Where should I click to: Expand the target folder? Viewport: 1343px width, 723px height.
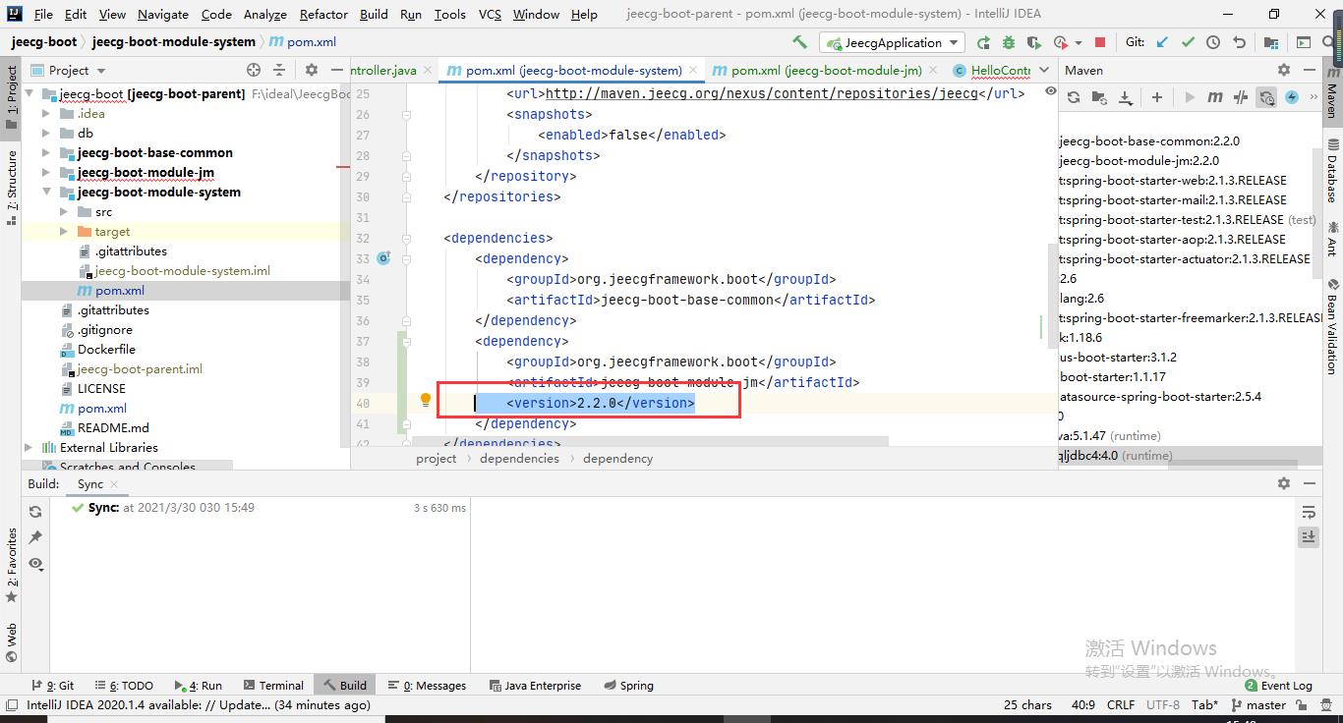[x=64, y=232]
